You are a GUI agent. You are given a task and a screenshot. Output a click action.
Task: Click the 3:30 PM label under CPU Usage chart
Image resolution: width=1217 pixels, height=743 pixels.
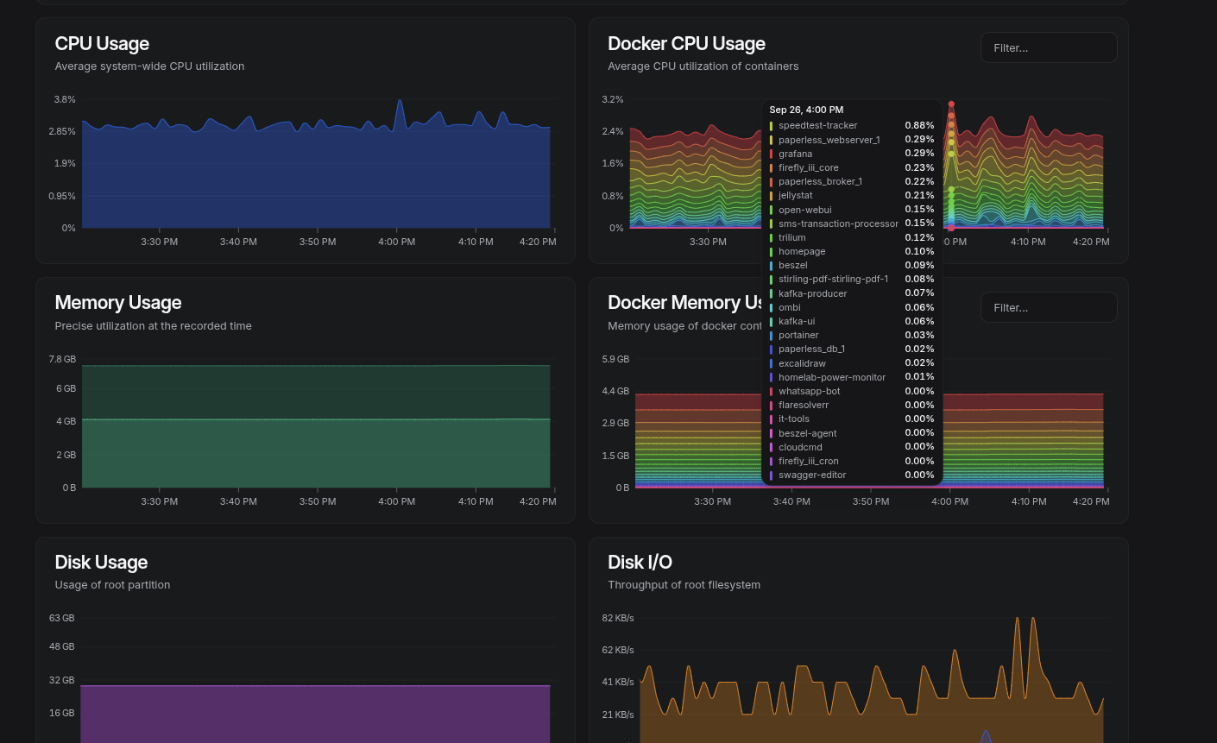point(160,242)
